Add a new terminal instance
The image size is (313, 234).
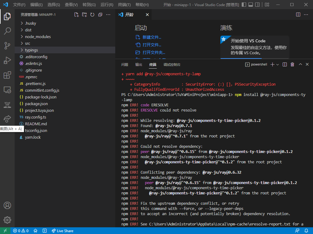click(272, 65)
